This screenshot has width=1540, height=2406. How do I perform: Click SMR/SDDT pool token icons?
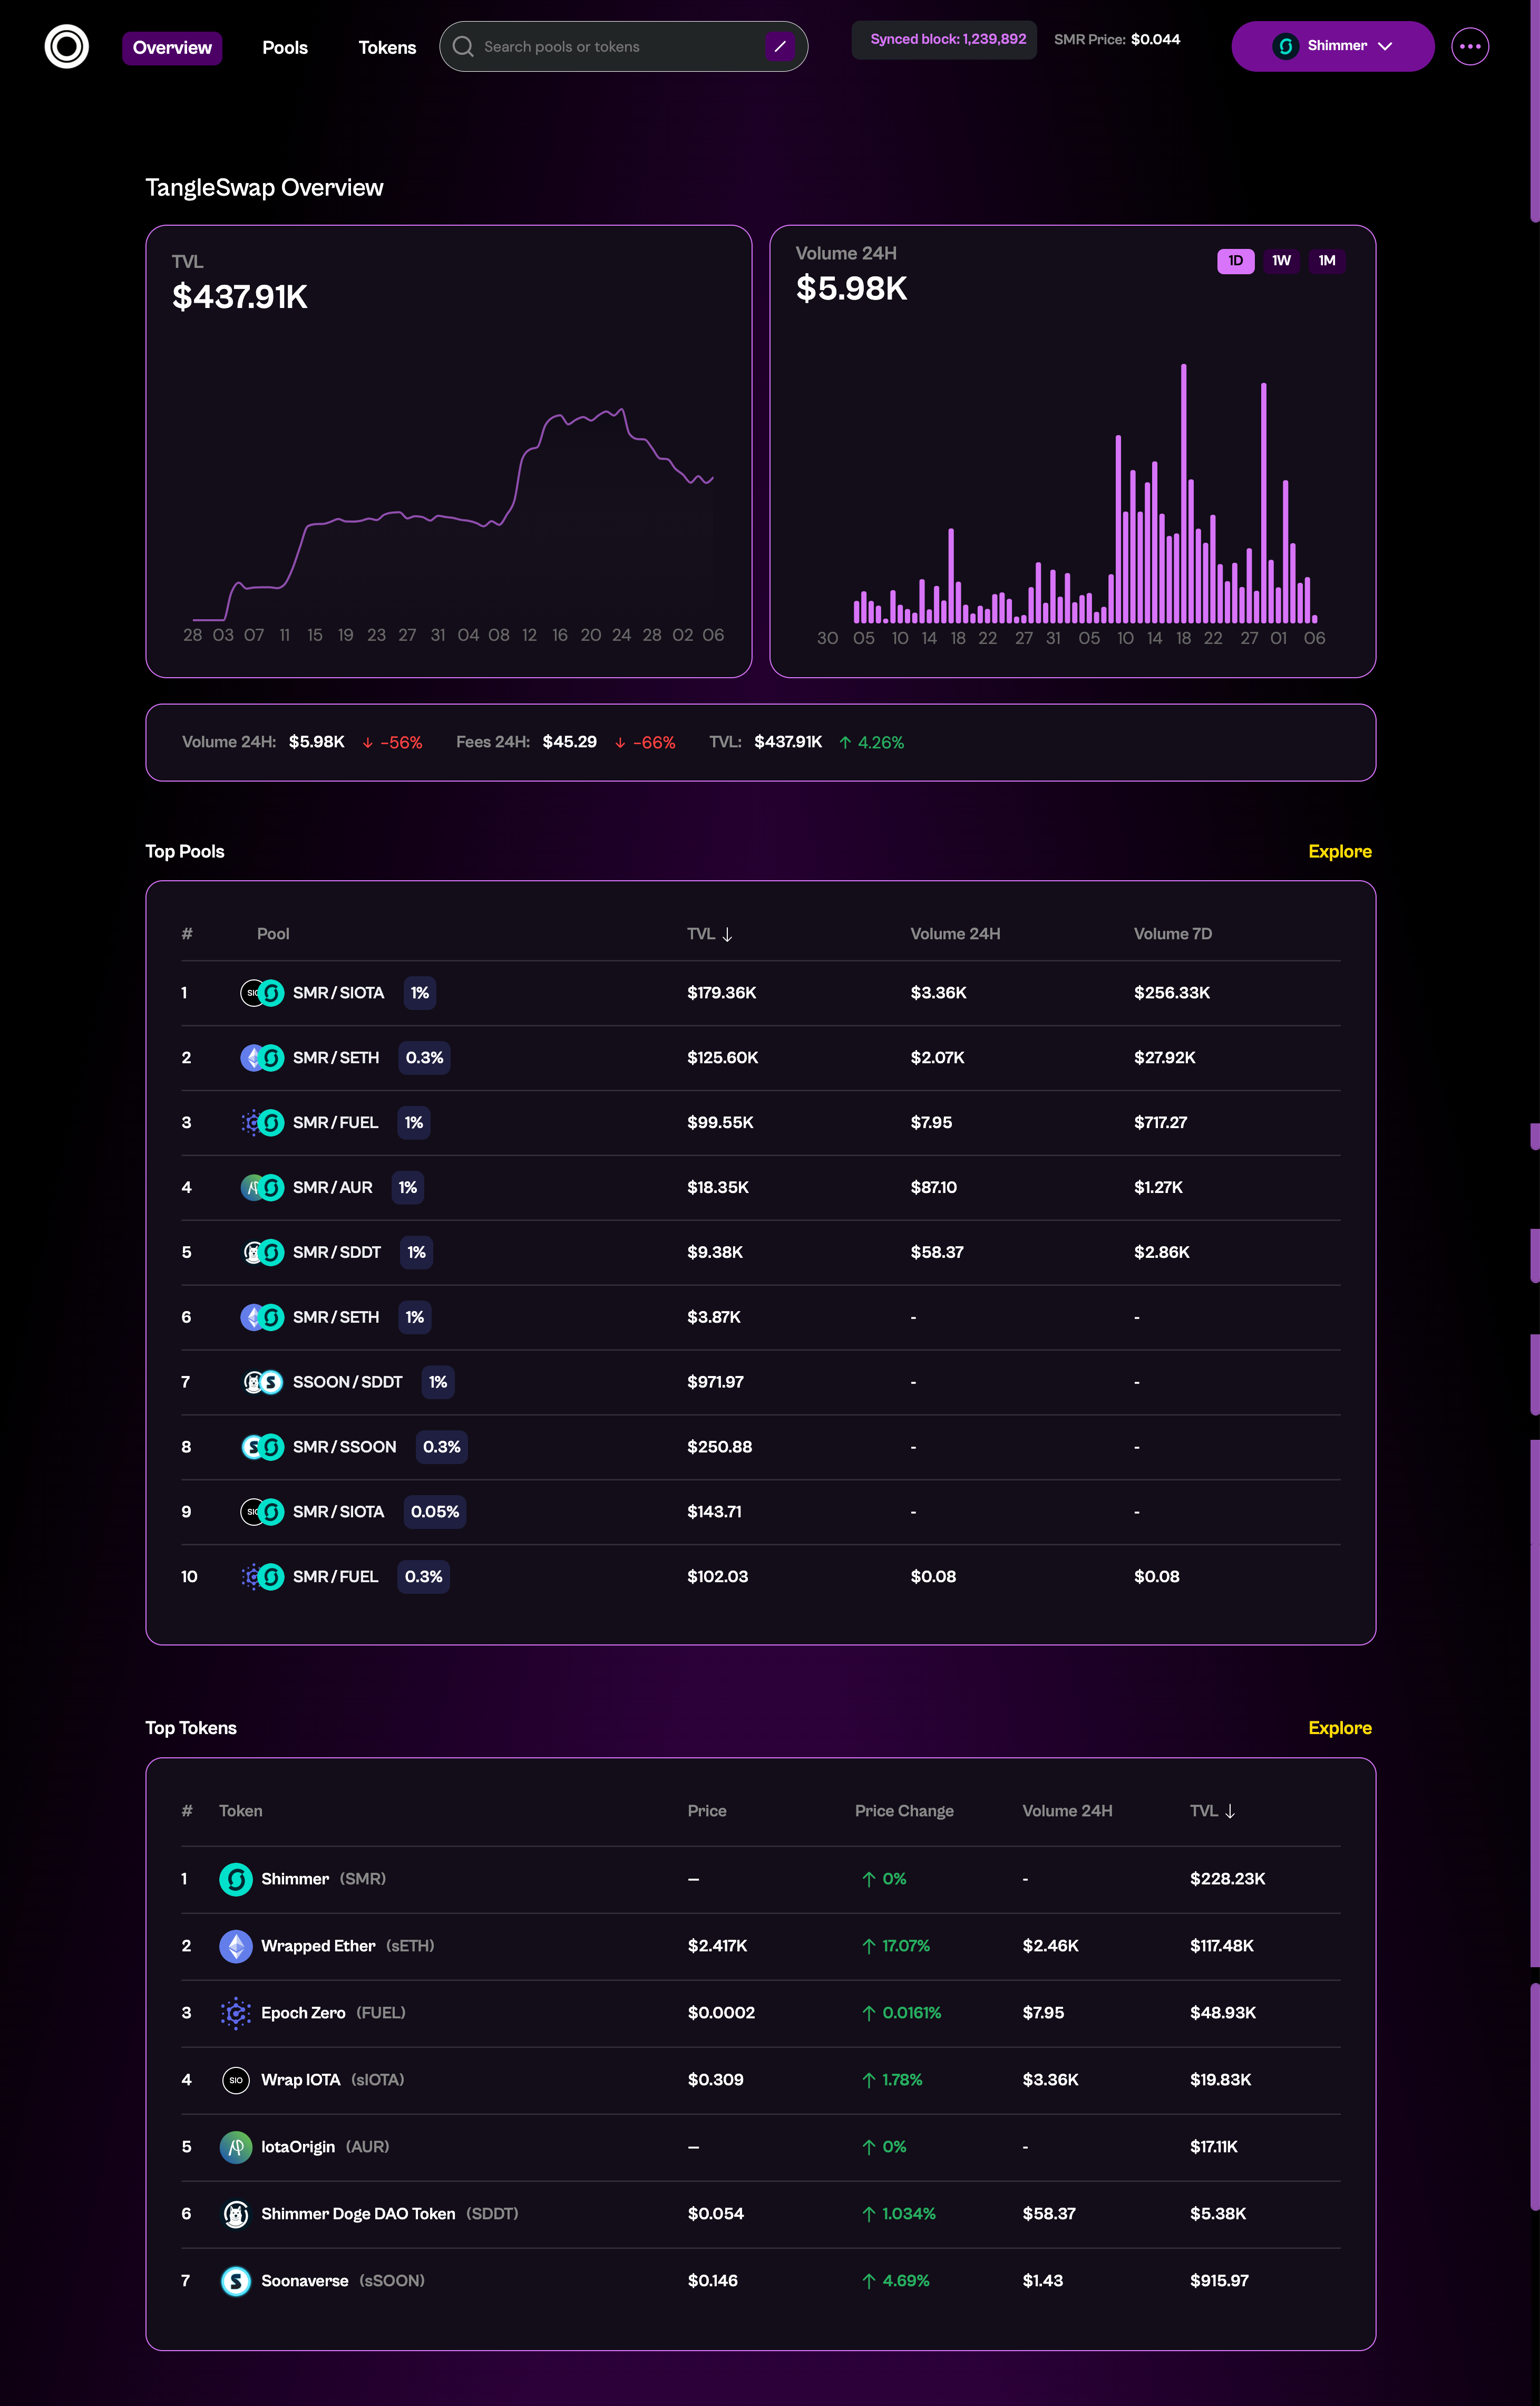263,1253
